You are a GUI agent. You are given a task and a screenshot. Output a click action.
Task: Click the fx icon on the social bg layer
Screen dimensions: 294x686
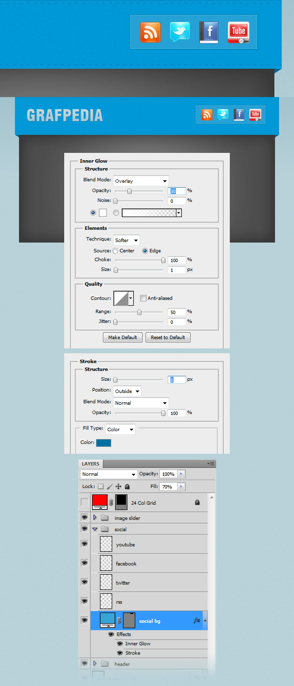coord(197,620)
